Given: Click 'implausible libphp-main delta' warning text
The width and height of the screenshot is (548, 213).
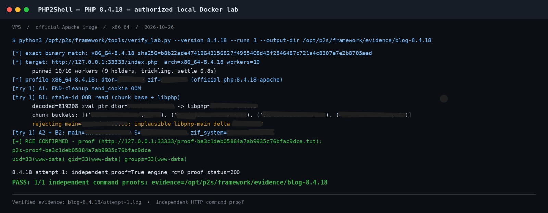Looking at the screenshot, I should click(x=182, y=124).
